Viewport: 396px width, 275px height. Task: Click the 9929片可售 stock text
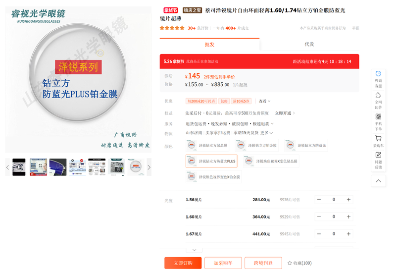click(x=290, y=217)
